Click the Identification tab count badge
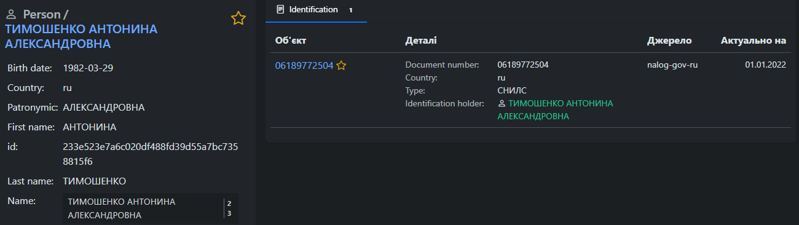 (x=350, y=10)
